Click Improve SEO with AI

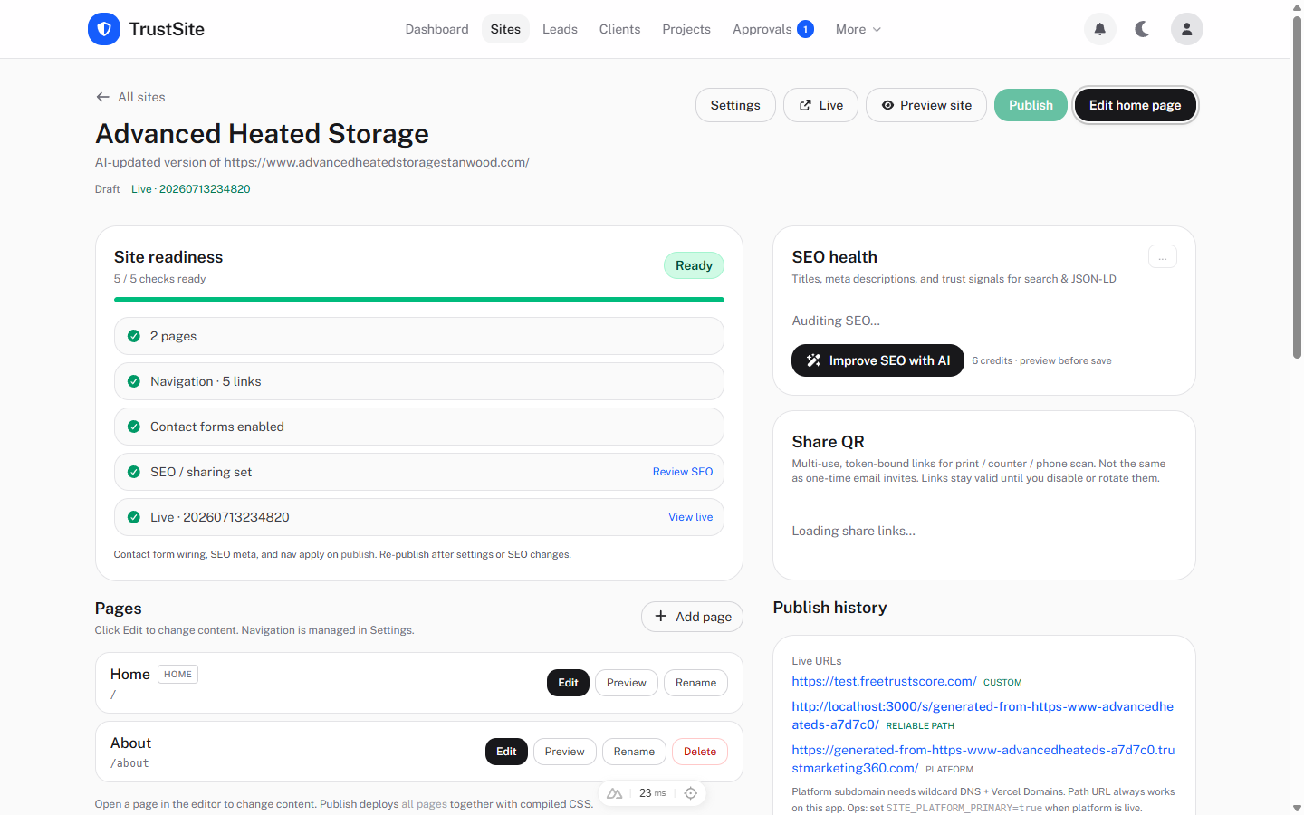pos(877,360)
